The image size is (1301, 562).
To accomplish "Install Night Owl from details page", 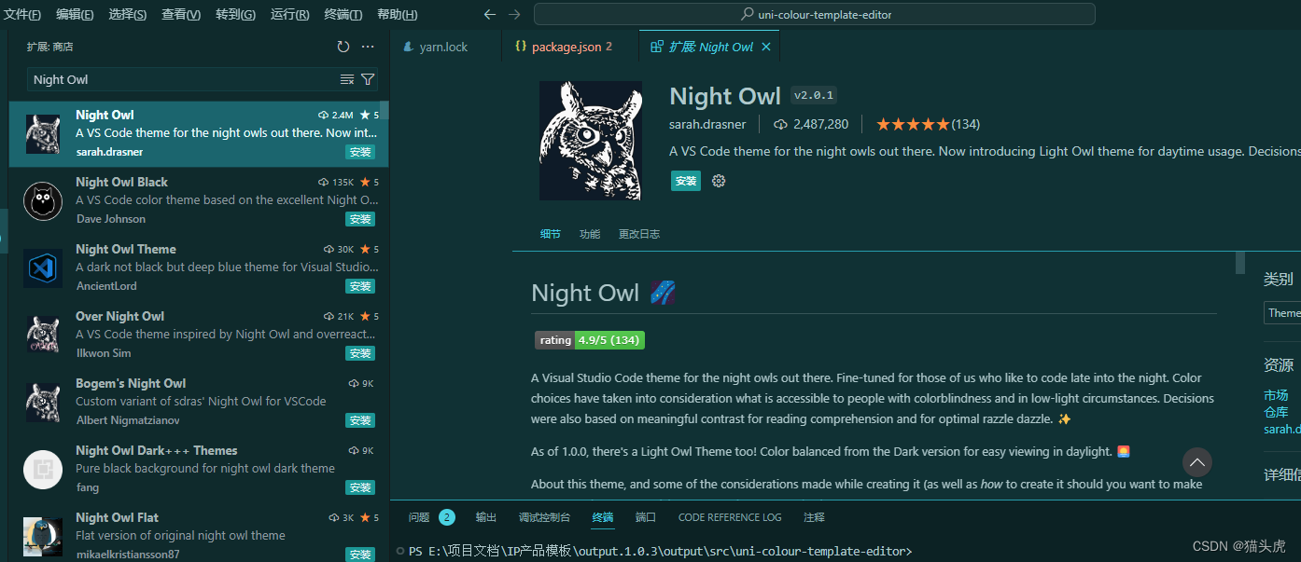I will [x=686, y=181].
